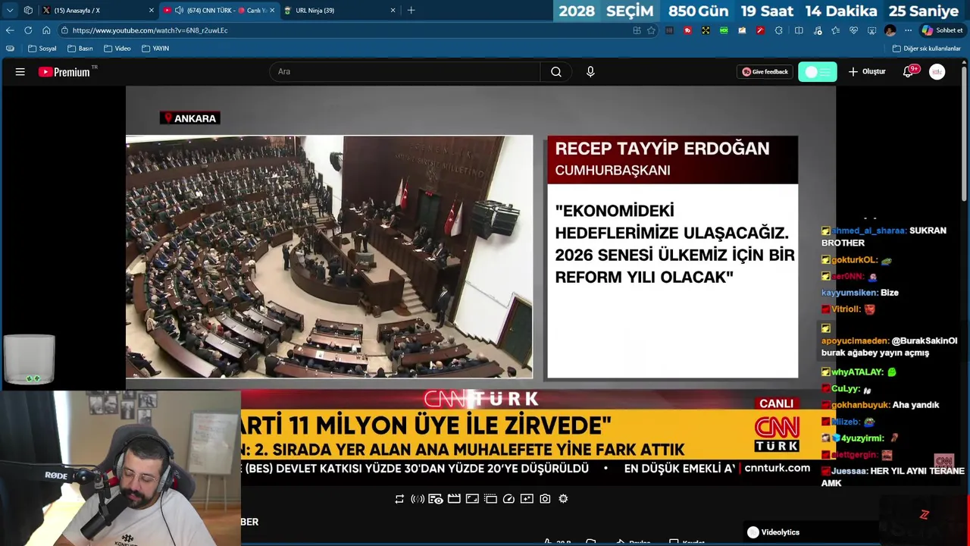Click the magnifier search button
Screen dimensions: 970x546
[x=556, y=71]
